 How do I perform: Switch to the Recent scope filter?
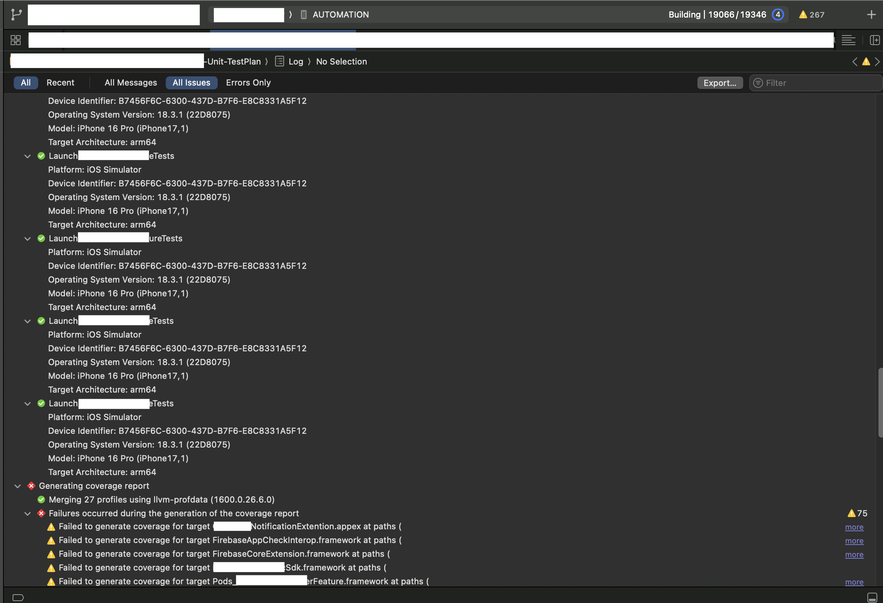tap(60, 82)
